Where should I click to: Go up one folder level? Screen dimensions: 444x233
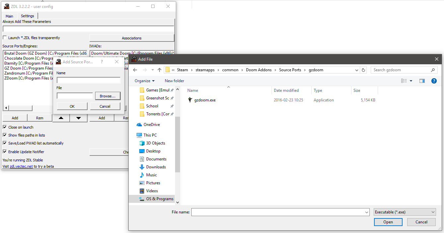(x=159, y=70)
